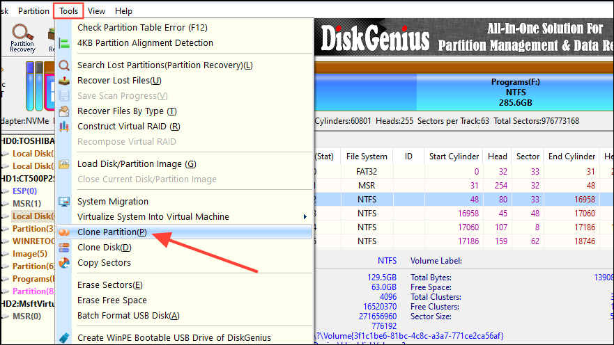
Task: Open the Tools menu
Action: (68, 11)
